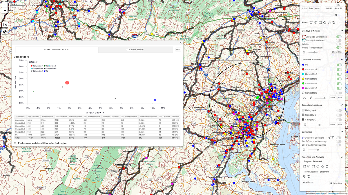Click the search magnifier in the sidebar
The height and width of the screenshot is (195, 348).
click(x=336, y=15)
